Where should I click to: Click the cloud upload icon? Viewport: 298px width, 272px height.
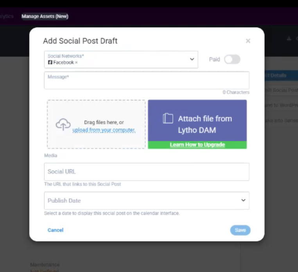click(63, 124)
